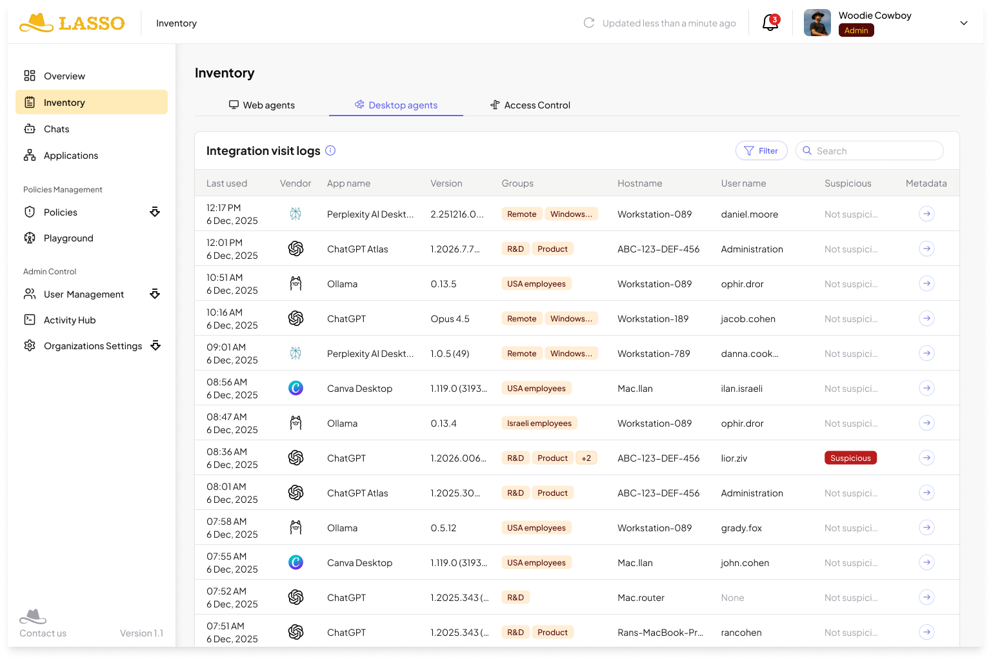
Task: Open the Access Control tab
Action: pos(530,105)
